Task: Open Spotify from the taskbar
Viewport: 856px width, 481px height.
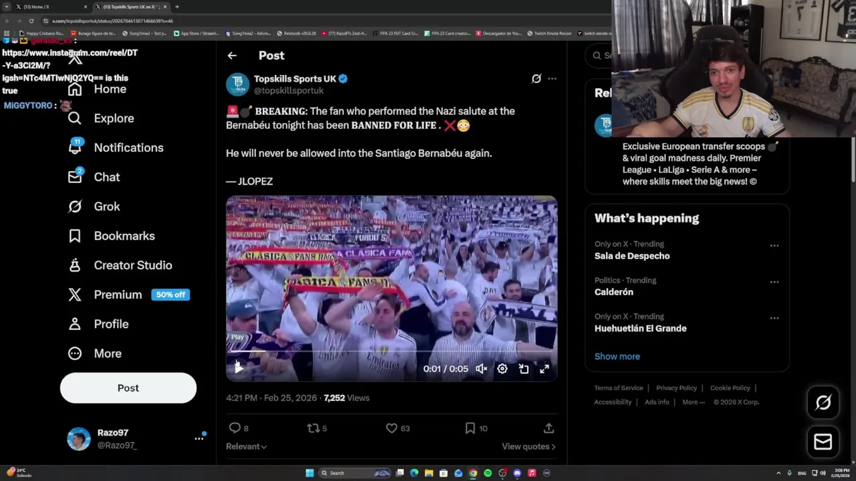Action: click(x=488, y=473)
